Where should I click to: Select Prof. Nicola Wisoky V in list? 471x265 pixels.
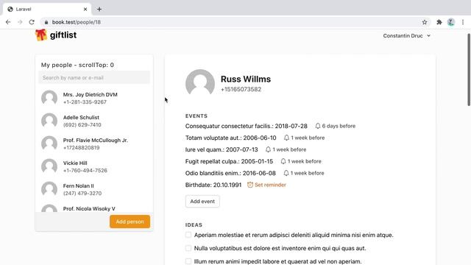[x=94, y=208]
